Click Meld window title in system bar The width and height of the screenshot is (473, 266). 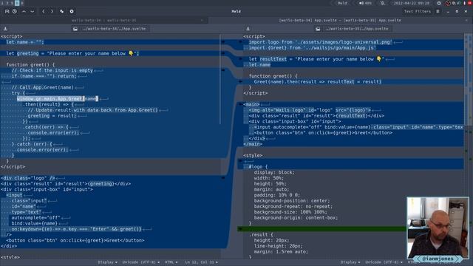click(x=342, y=3)
